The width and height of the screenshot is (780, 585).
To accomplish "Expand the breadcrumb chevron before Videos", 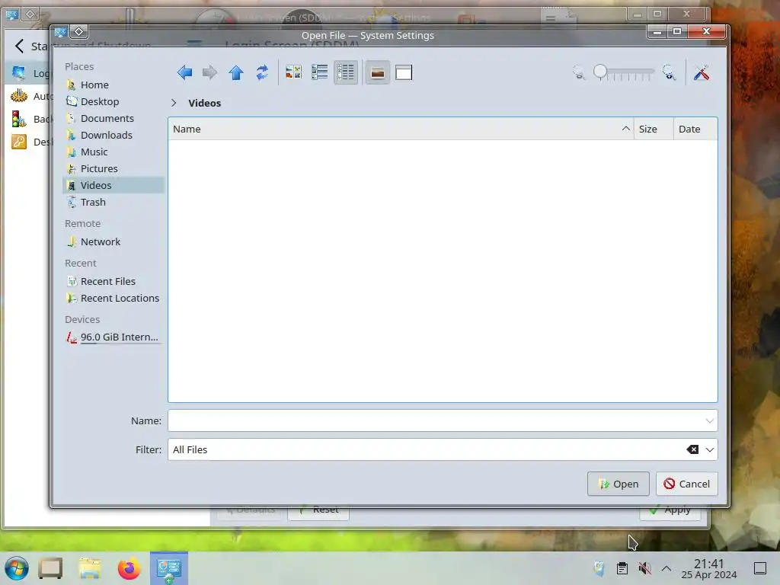I will [174, 103].
